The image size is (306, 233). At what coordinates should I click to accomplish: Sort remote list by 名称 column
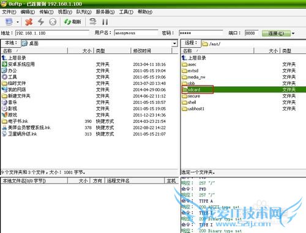click(x=217, y=51)
